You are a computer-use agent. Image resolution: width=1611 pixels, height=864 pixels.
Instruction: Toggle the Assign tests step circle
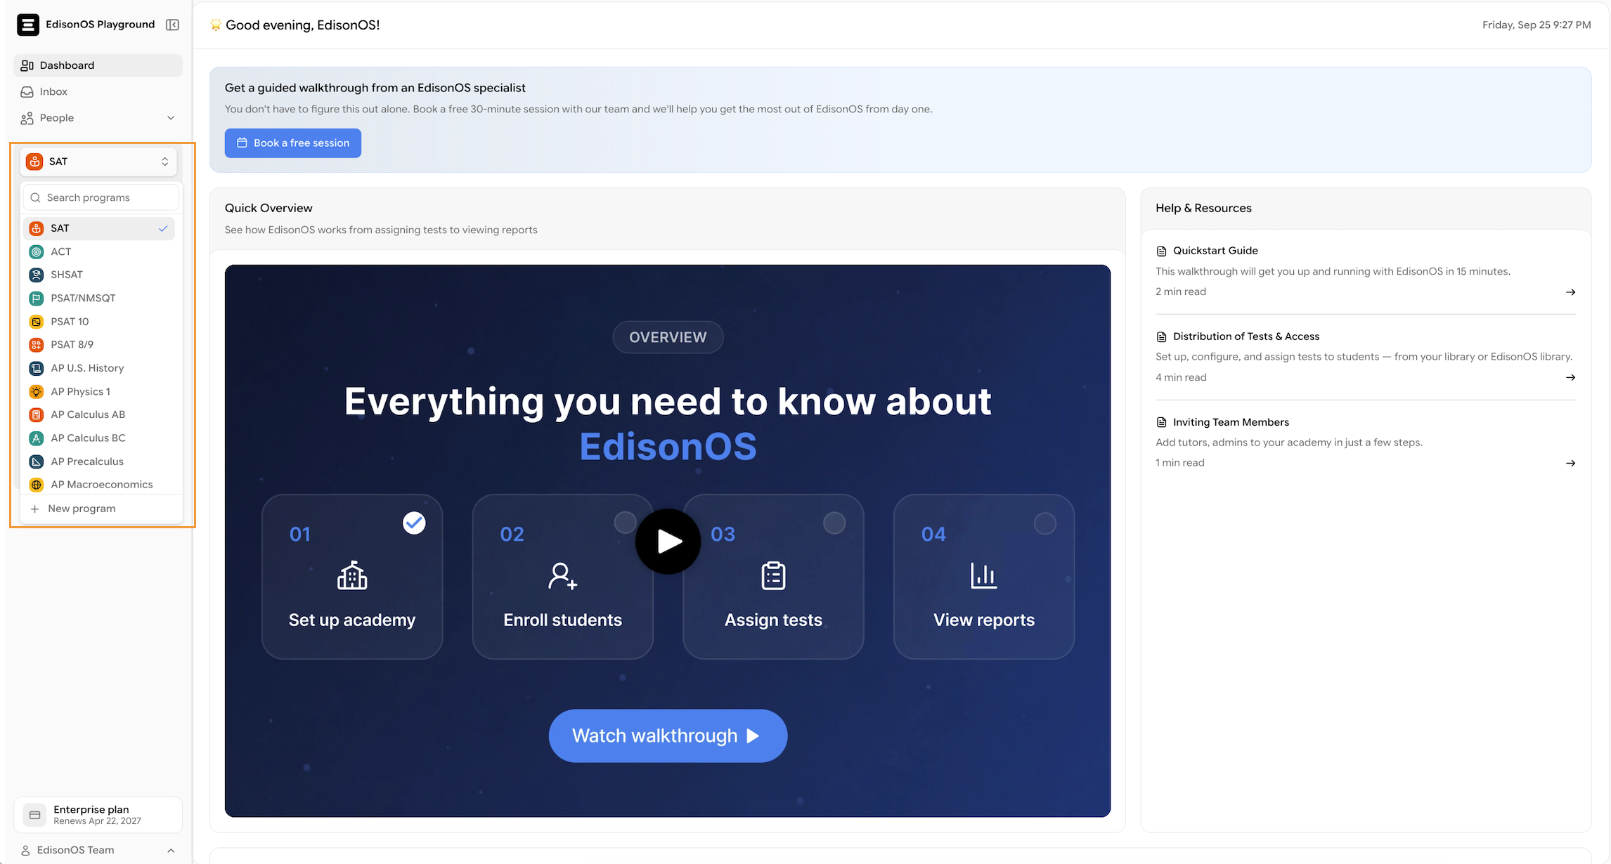[834, 523]
